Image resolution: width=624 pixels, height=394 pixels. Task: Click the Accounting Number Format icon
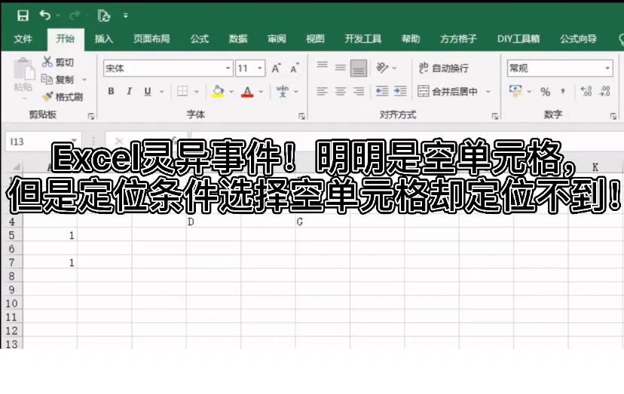click(515, 91)
